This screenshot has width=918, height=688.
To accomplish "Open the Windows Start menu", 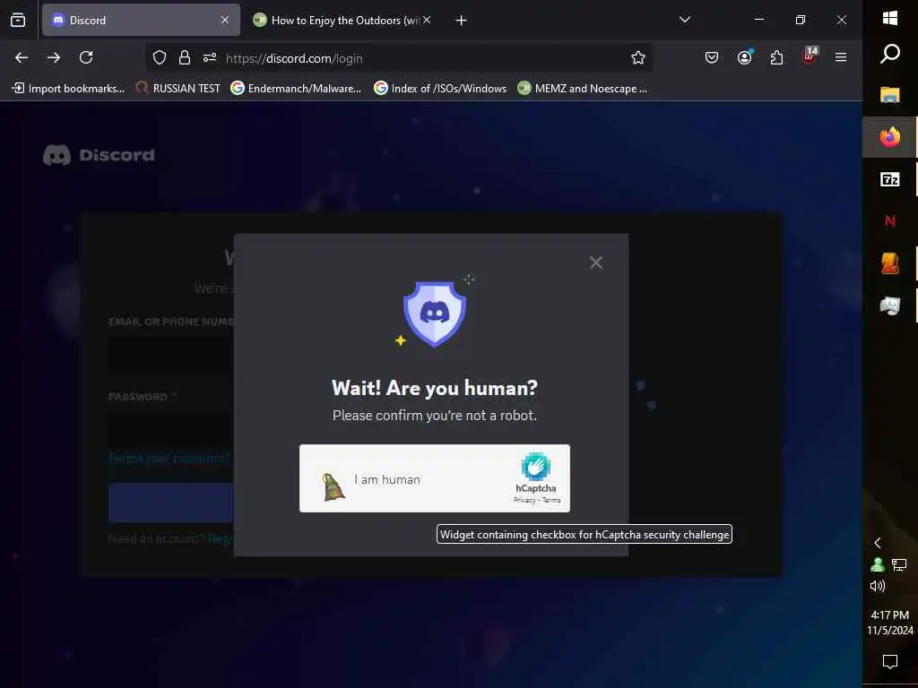I will point(890,18).
